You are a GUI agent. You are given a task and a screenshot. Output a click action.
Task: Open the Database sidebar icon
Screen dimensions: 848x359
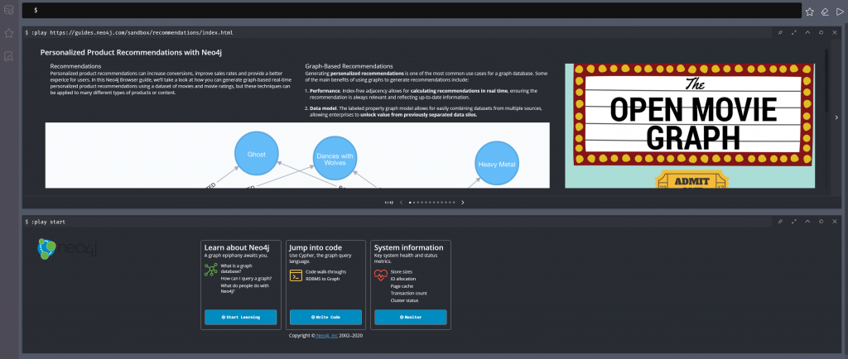point(8,10)
